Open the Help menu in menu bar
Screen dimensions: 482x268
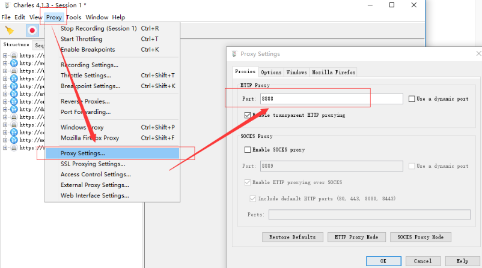click(x=118, y=17)
